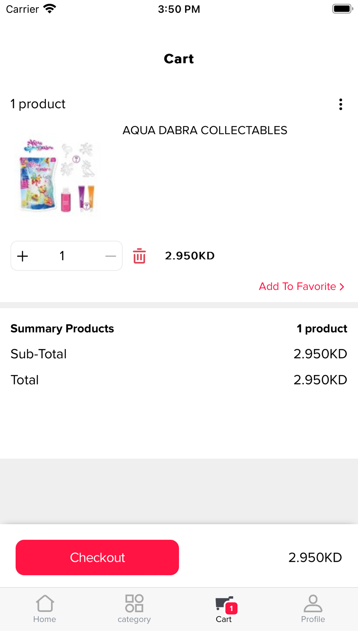Open the Aqua Dabra product thumbnail
Image resolution: width=358 pixels, height=637 pixels.
[57, 176]
